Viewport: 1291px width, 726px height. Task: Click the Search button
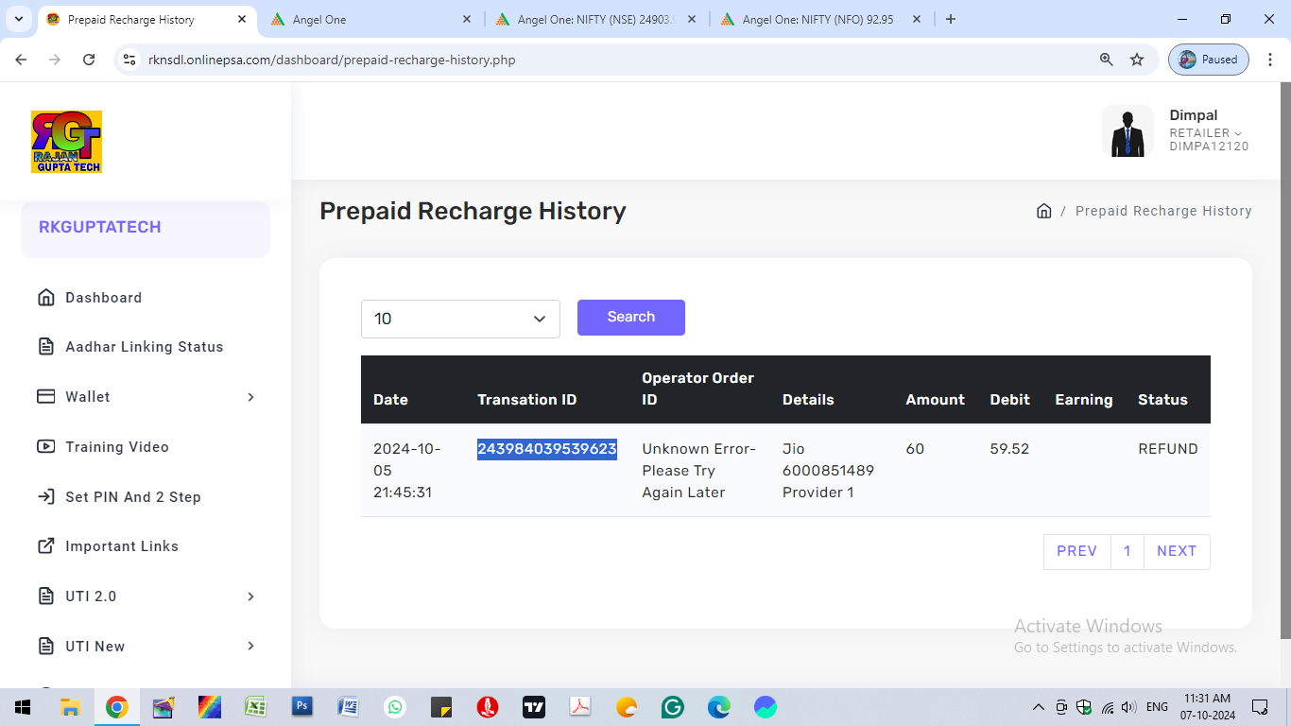pos(630,318)
